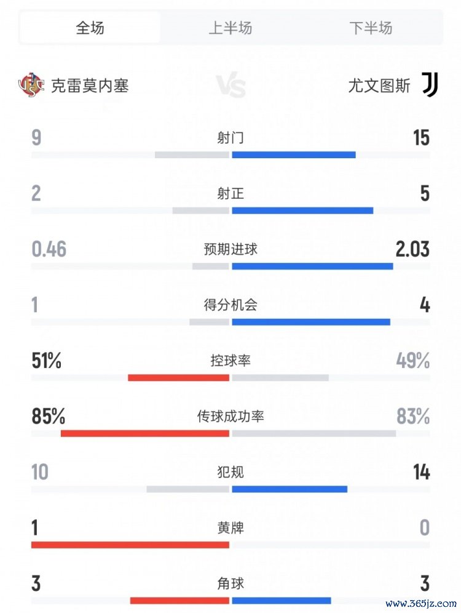Click the VS label between teams
The image size is (461, 613).
click(230, 86)
